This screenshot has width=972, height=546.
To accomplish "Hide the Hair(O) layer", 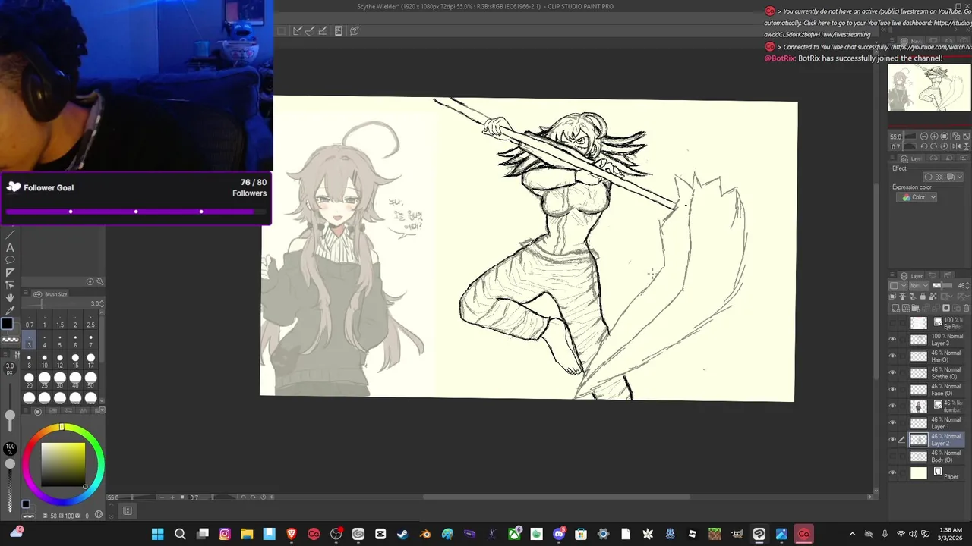I will (x=892, y=356).
